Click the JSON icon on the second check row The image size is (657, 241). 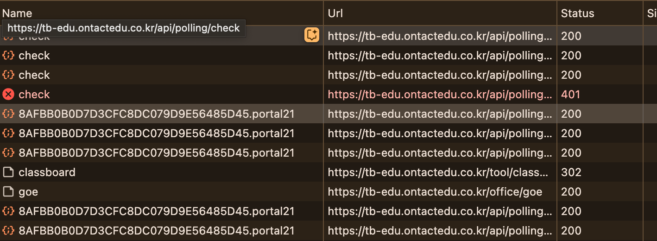(x=8, y=56)
